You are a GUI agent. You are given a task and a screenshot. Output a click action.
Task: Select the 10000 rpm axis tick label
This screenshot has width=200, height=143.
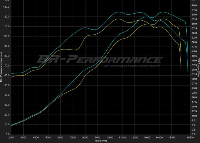[x=110, y=137]
